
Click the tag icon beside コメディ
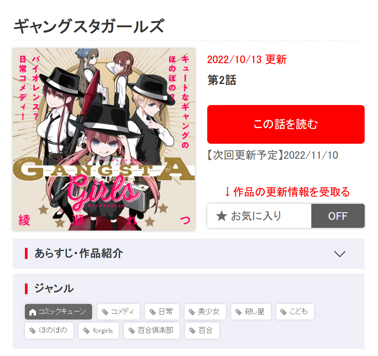click(105, 312)
